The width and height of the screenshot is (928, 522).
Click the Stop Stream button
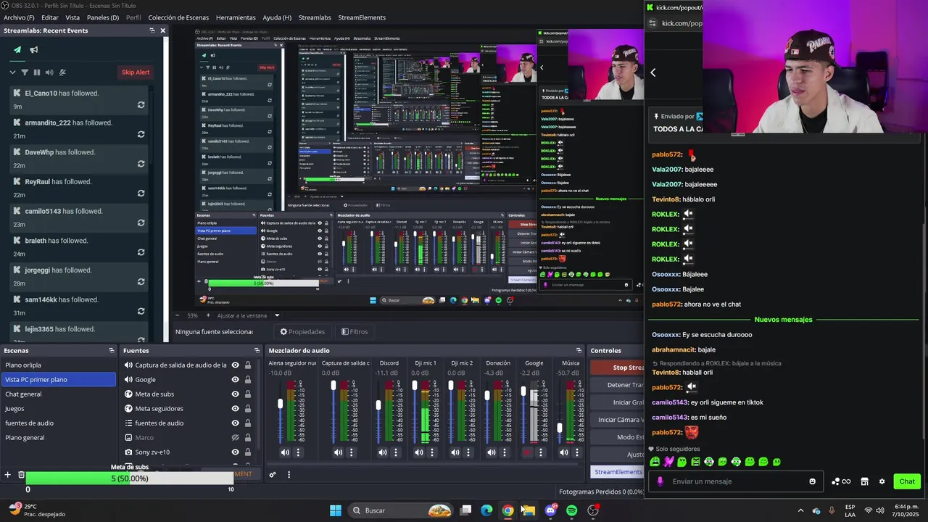(x=617, y=368)
